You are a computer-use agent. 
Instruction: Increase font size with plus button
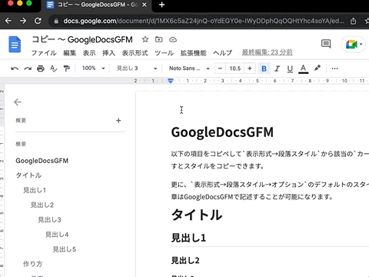[250, 68]
